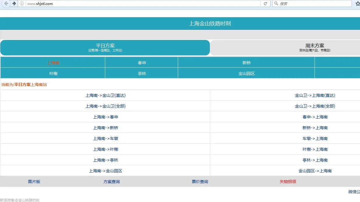The width and height of the screenshot is (360, 202).
Task: Select the 金山园区 station cell
Action: point(246,73)
